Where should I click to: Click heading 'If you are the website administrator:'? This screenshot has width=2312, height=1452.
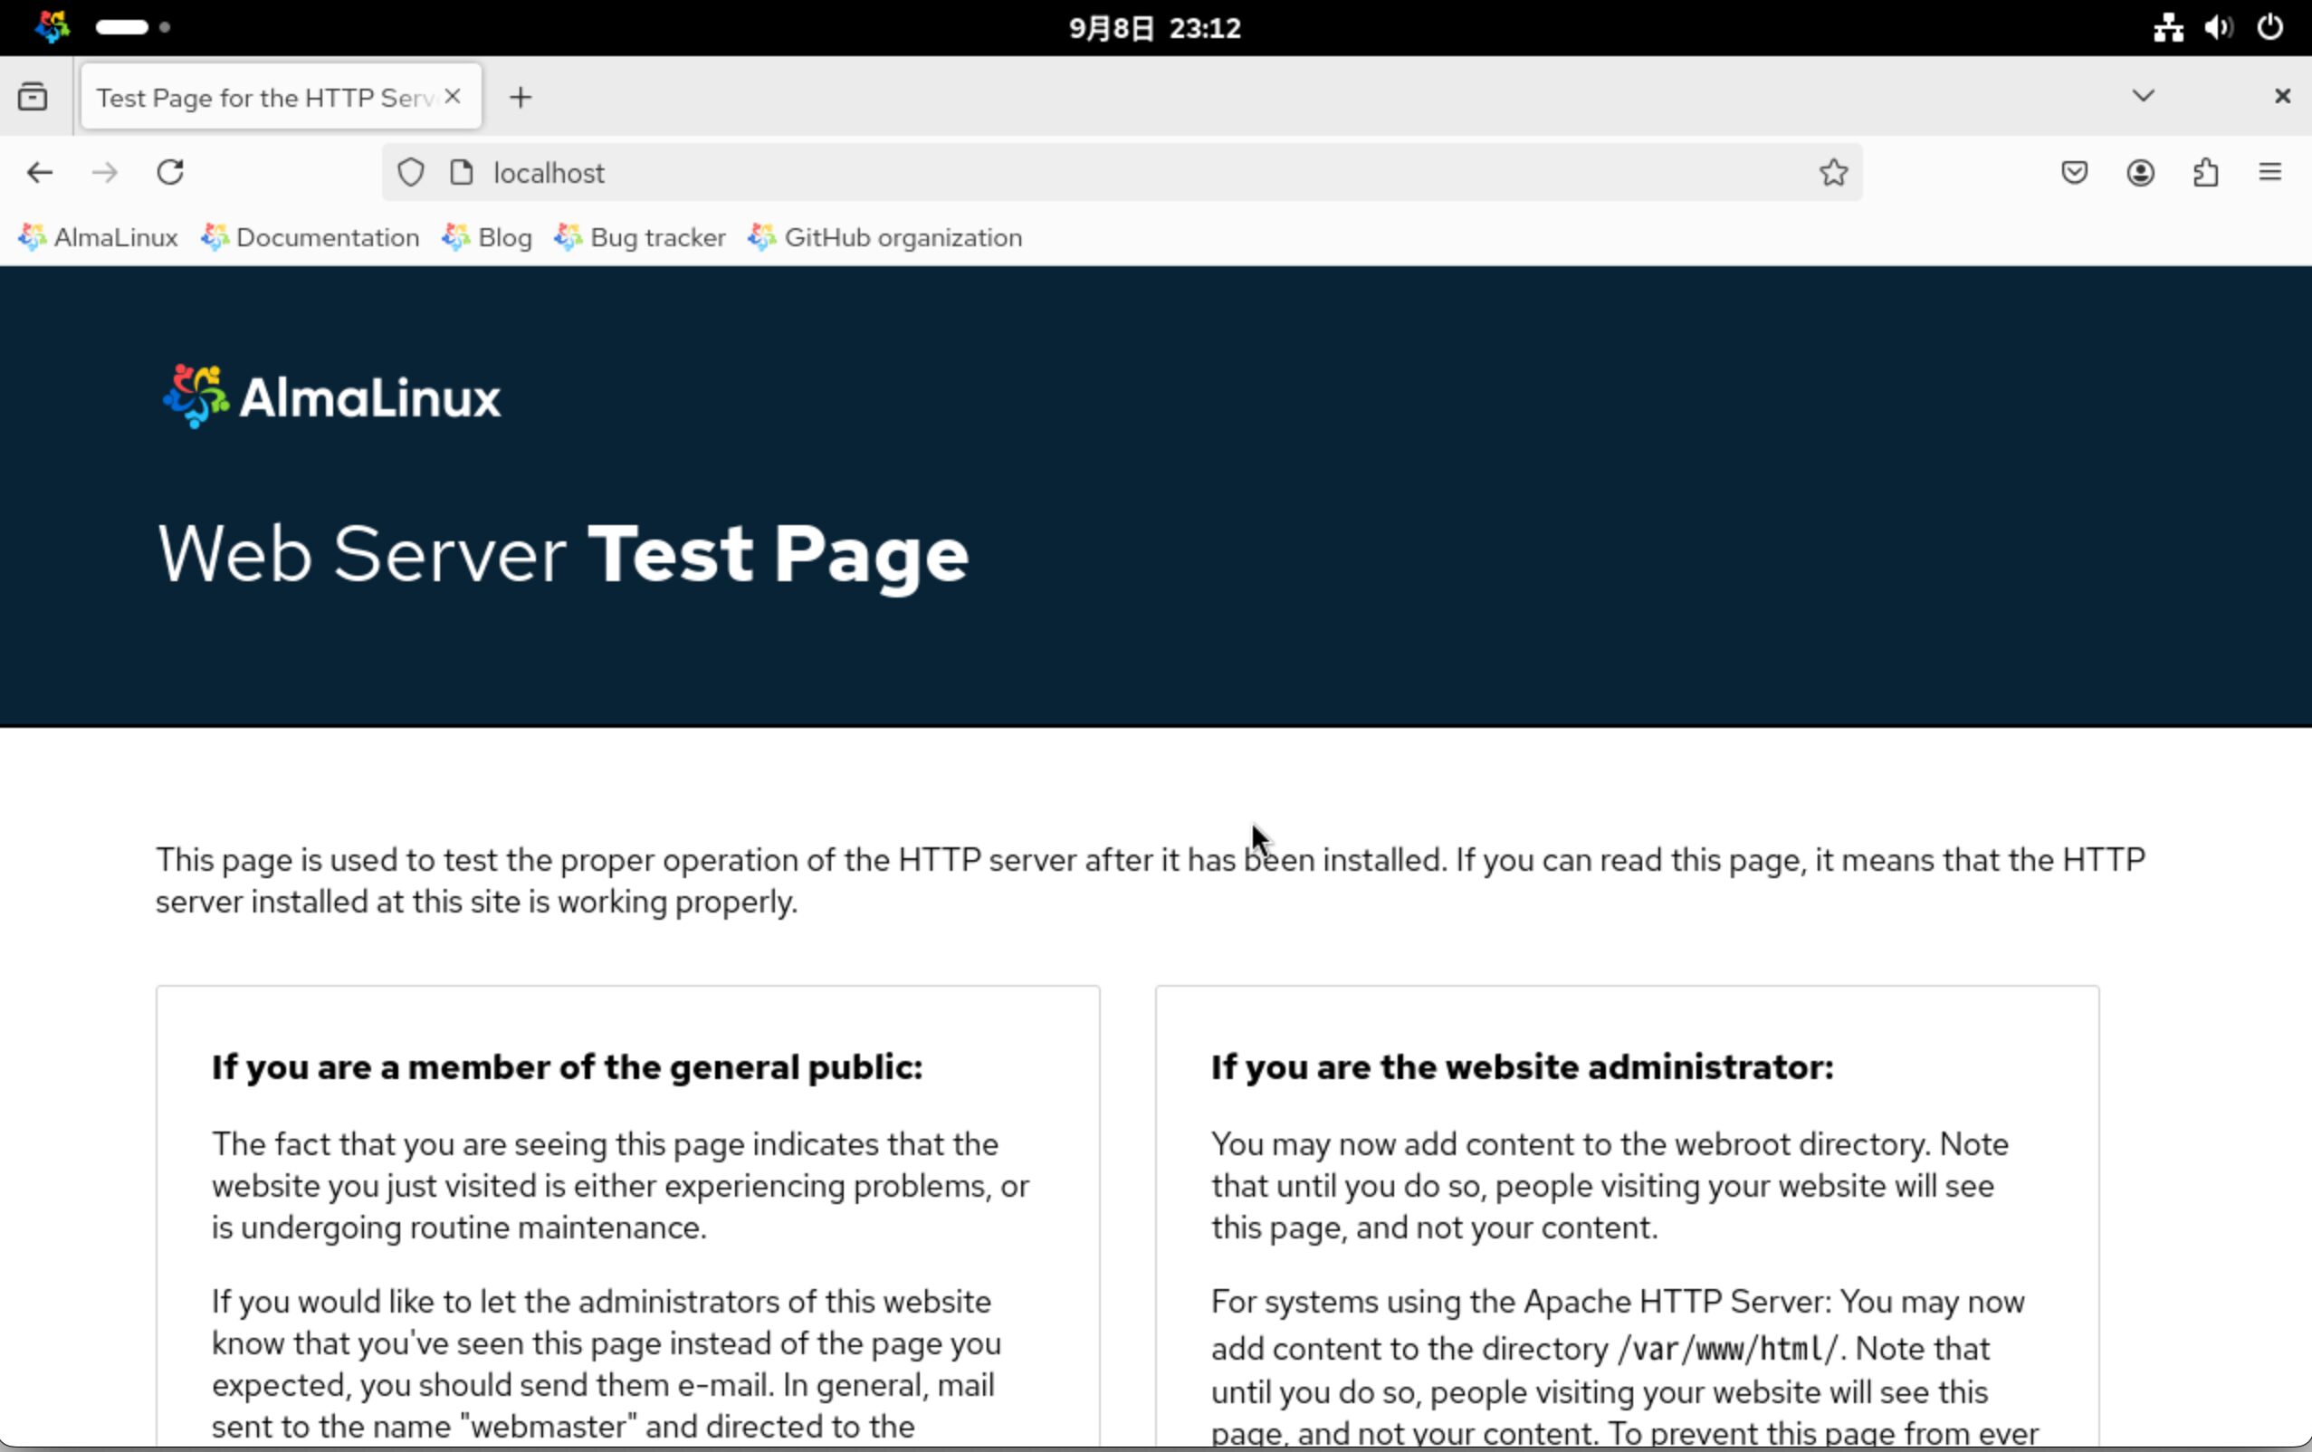pos(1522,1067)
